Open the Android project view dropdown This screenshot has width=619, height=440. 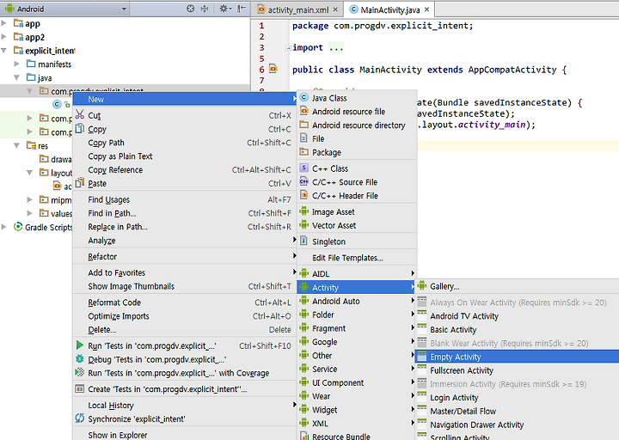65,9
